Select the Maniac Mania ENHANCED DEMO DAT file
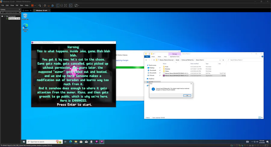The height and width of the screenshot is (147, 271). click(x=177, y=73)
